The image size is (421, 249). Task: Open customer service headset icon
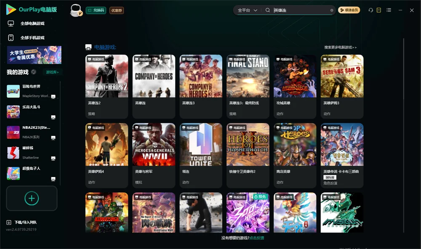[371, 10]
